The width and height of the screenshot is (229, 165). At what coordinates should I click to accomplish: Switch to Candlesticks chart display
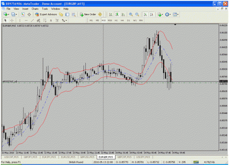click(x=117, y=14)
